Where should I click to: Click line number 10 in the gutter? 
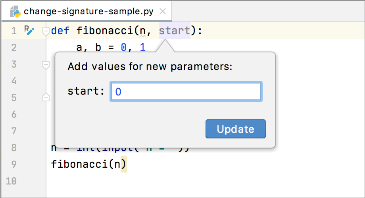[12, 181]
